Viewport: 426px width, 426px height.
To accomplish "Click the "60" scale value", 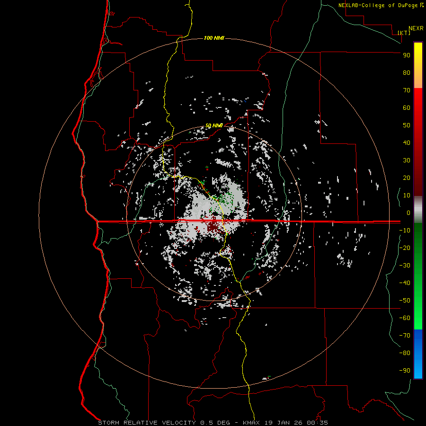I will 407,107.
